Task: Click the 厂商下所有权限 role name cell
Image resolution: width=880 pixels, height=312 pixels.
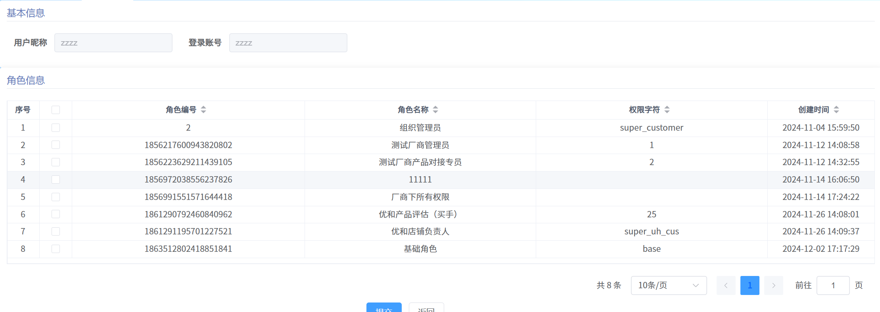Action: [420, 197]
